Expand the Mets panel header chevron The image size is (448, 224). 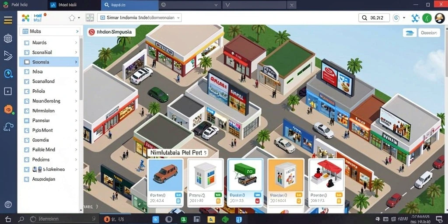tap(77, 31)
